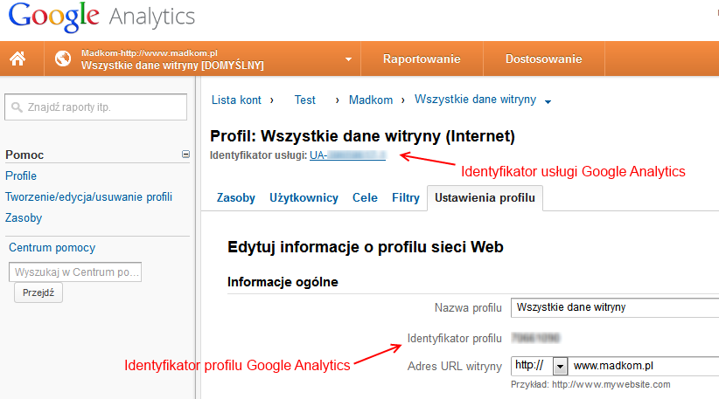Open the Dostosowanie tab
Image resolution: width=719 pixels, height=399 pixels.
tap(544, 58)
